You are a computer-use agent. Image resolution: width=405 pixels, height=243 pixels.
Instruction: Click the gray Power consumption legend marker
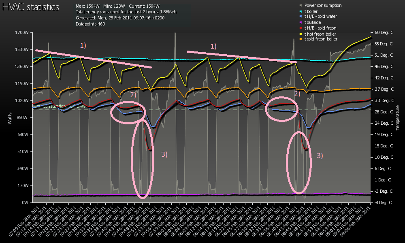(301, 5)
